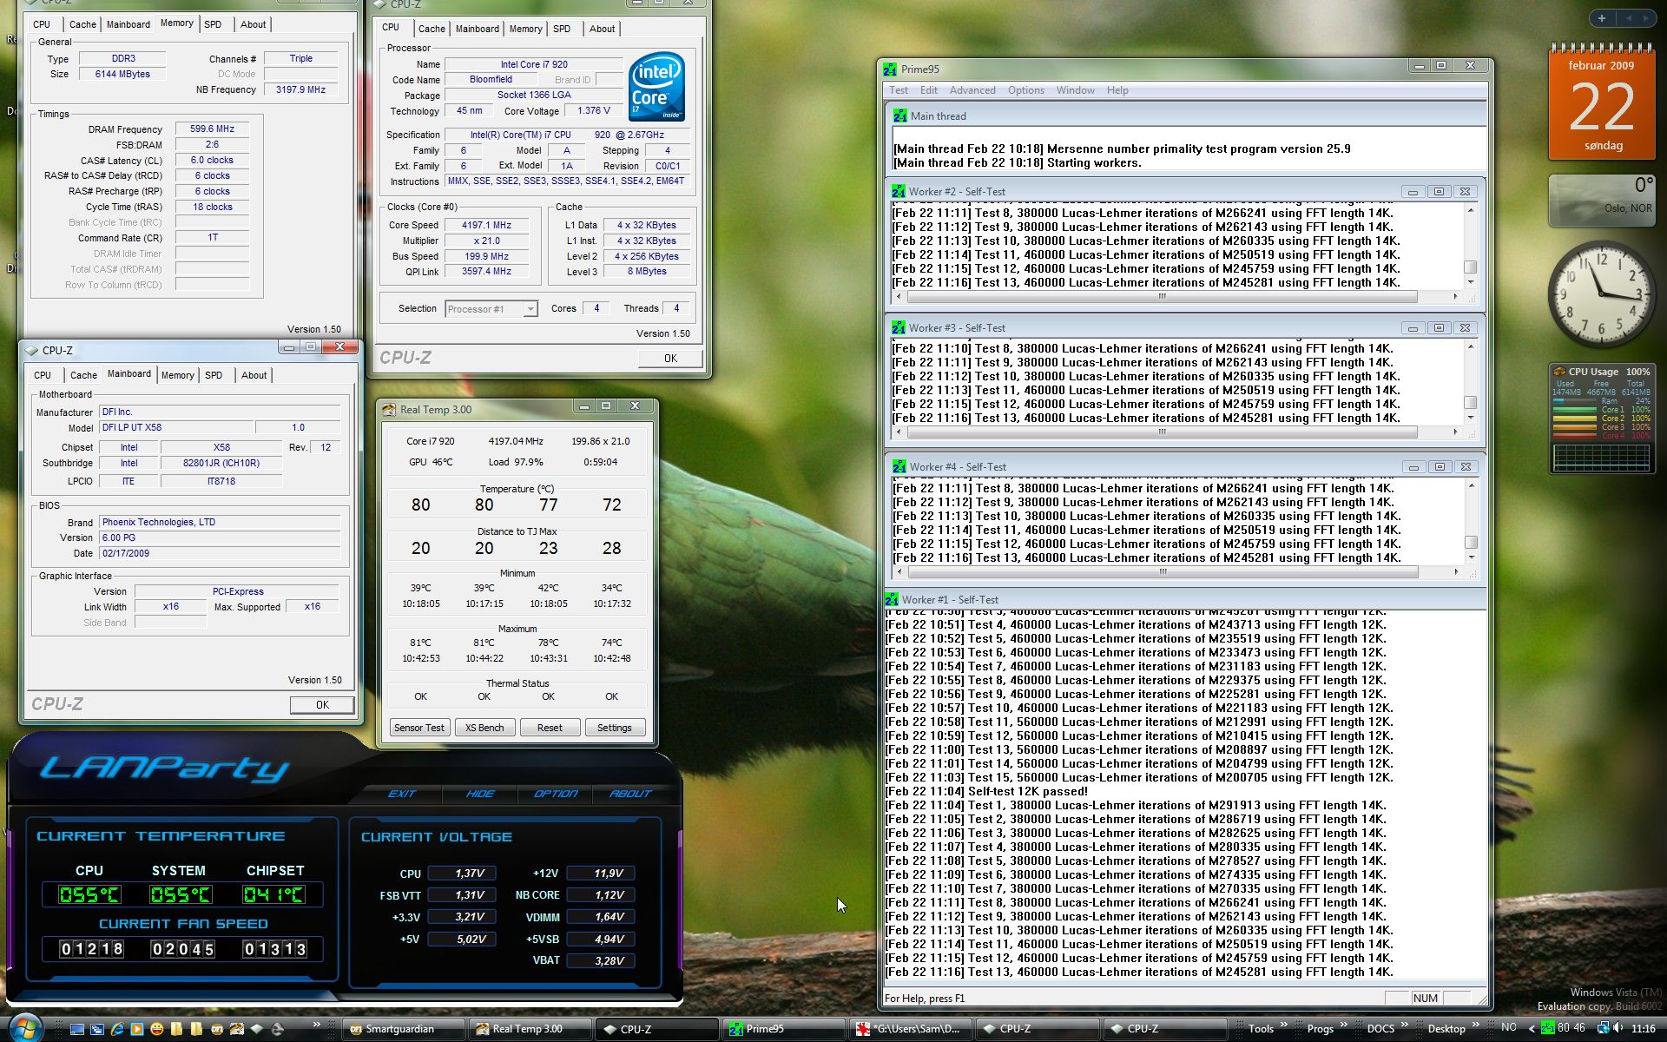The width and height of the screenshot is (1667, 1042).
Task: Expand the Tools toolbar chevron
Action: click(1284, 1024)
